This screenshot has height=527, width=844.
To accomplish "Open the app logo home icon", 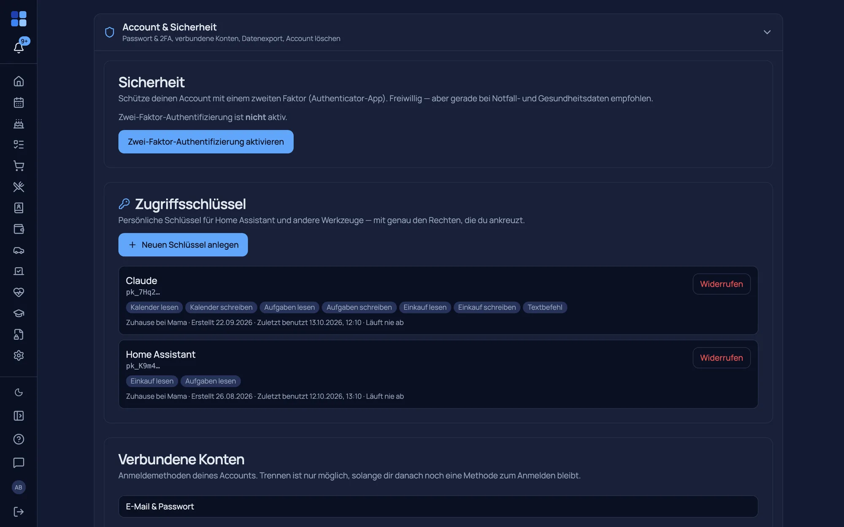I will click(x=19, y=19).
